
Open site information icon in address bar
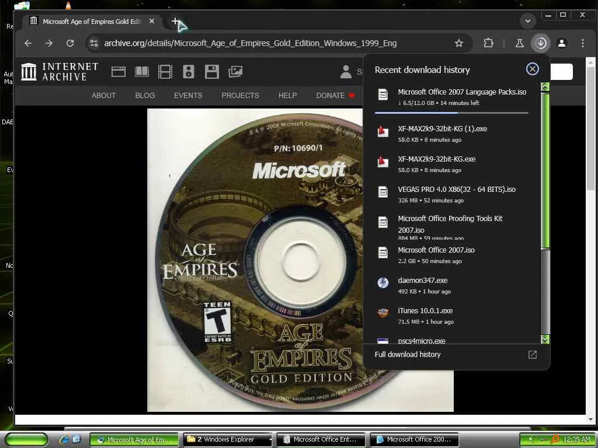94,43
